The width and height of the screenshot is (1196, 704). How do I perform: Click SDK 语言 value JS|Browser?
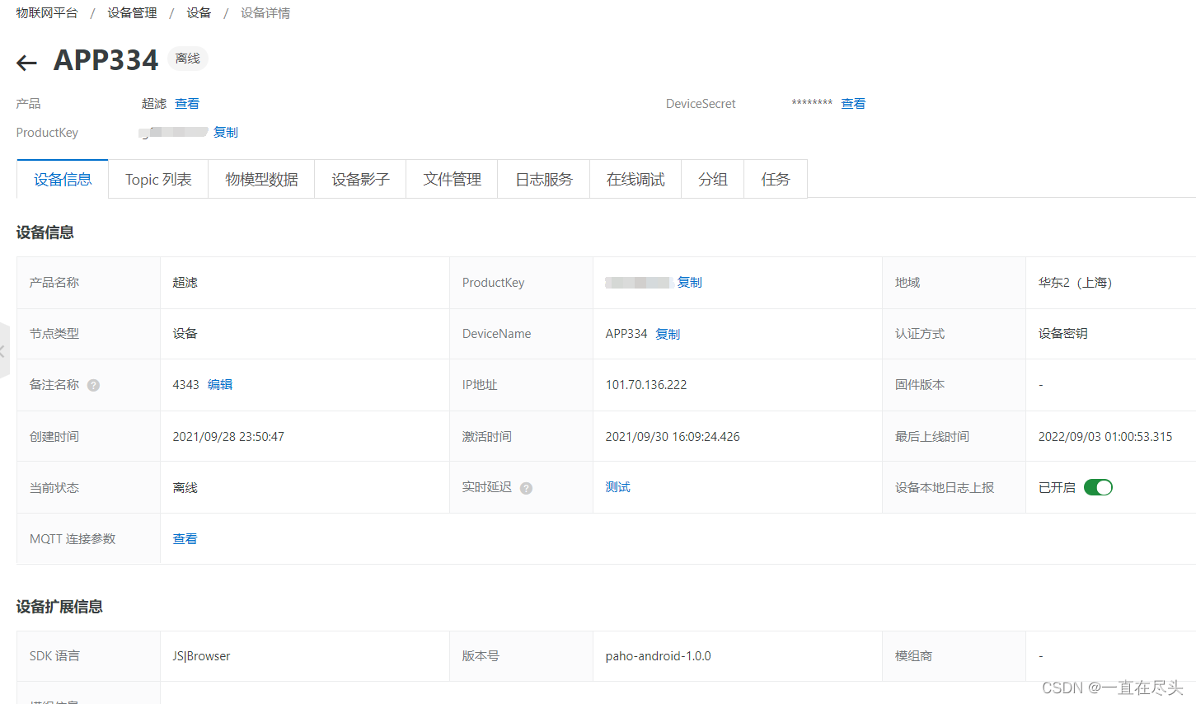click(201, 656)
